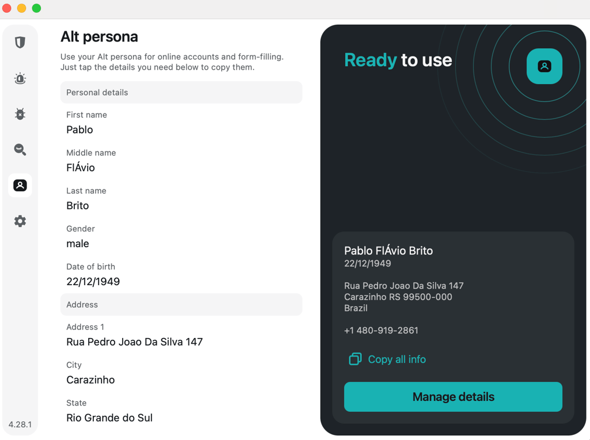Click Copy all info link
The width and height of the screenshot is (590, 440).
(396, 359)
